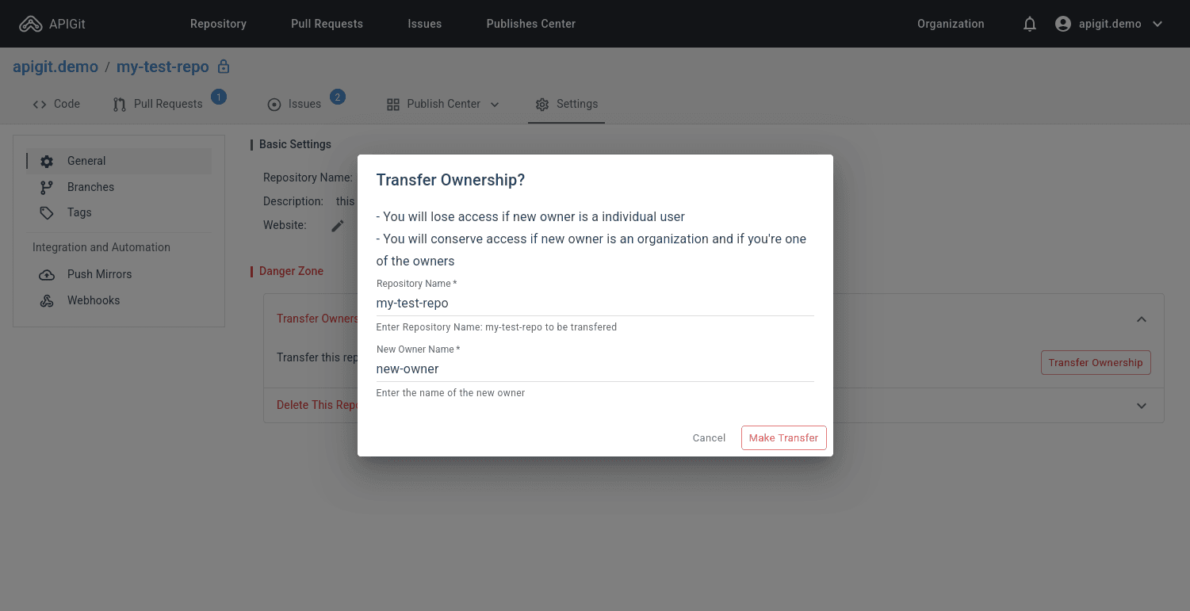Click the Danger Zone heading

291,271
